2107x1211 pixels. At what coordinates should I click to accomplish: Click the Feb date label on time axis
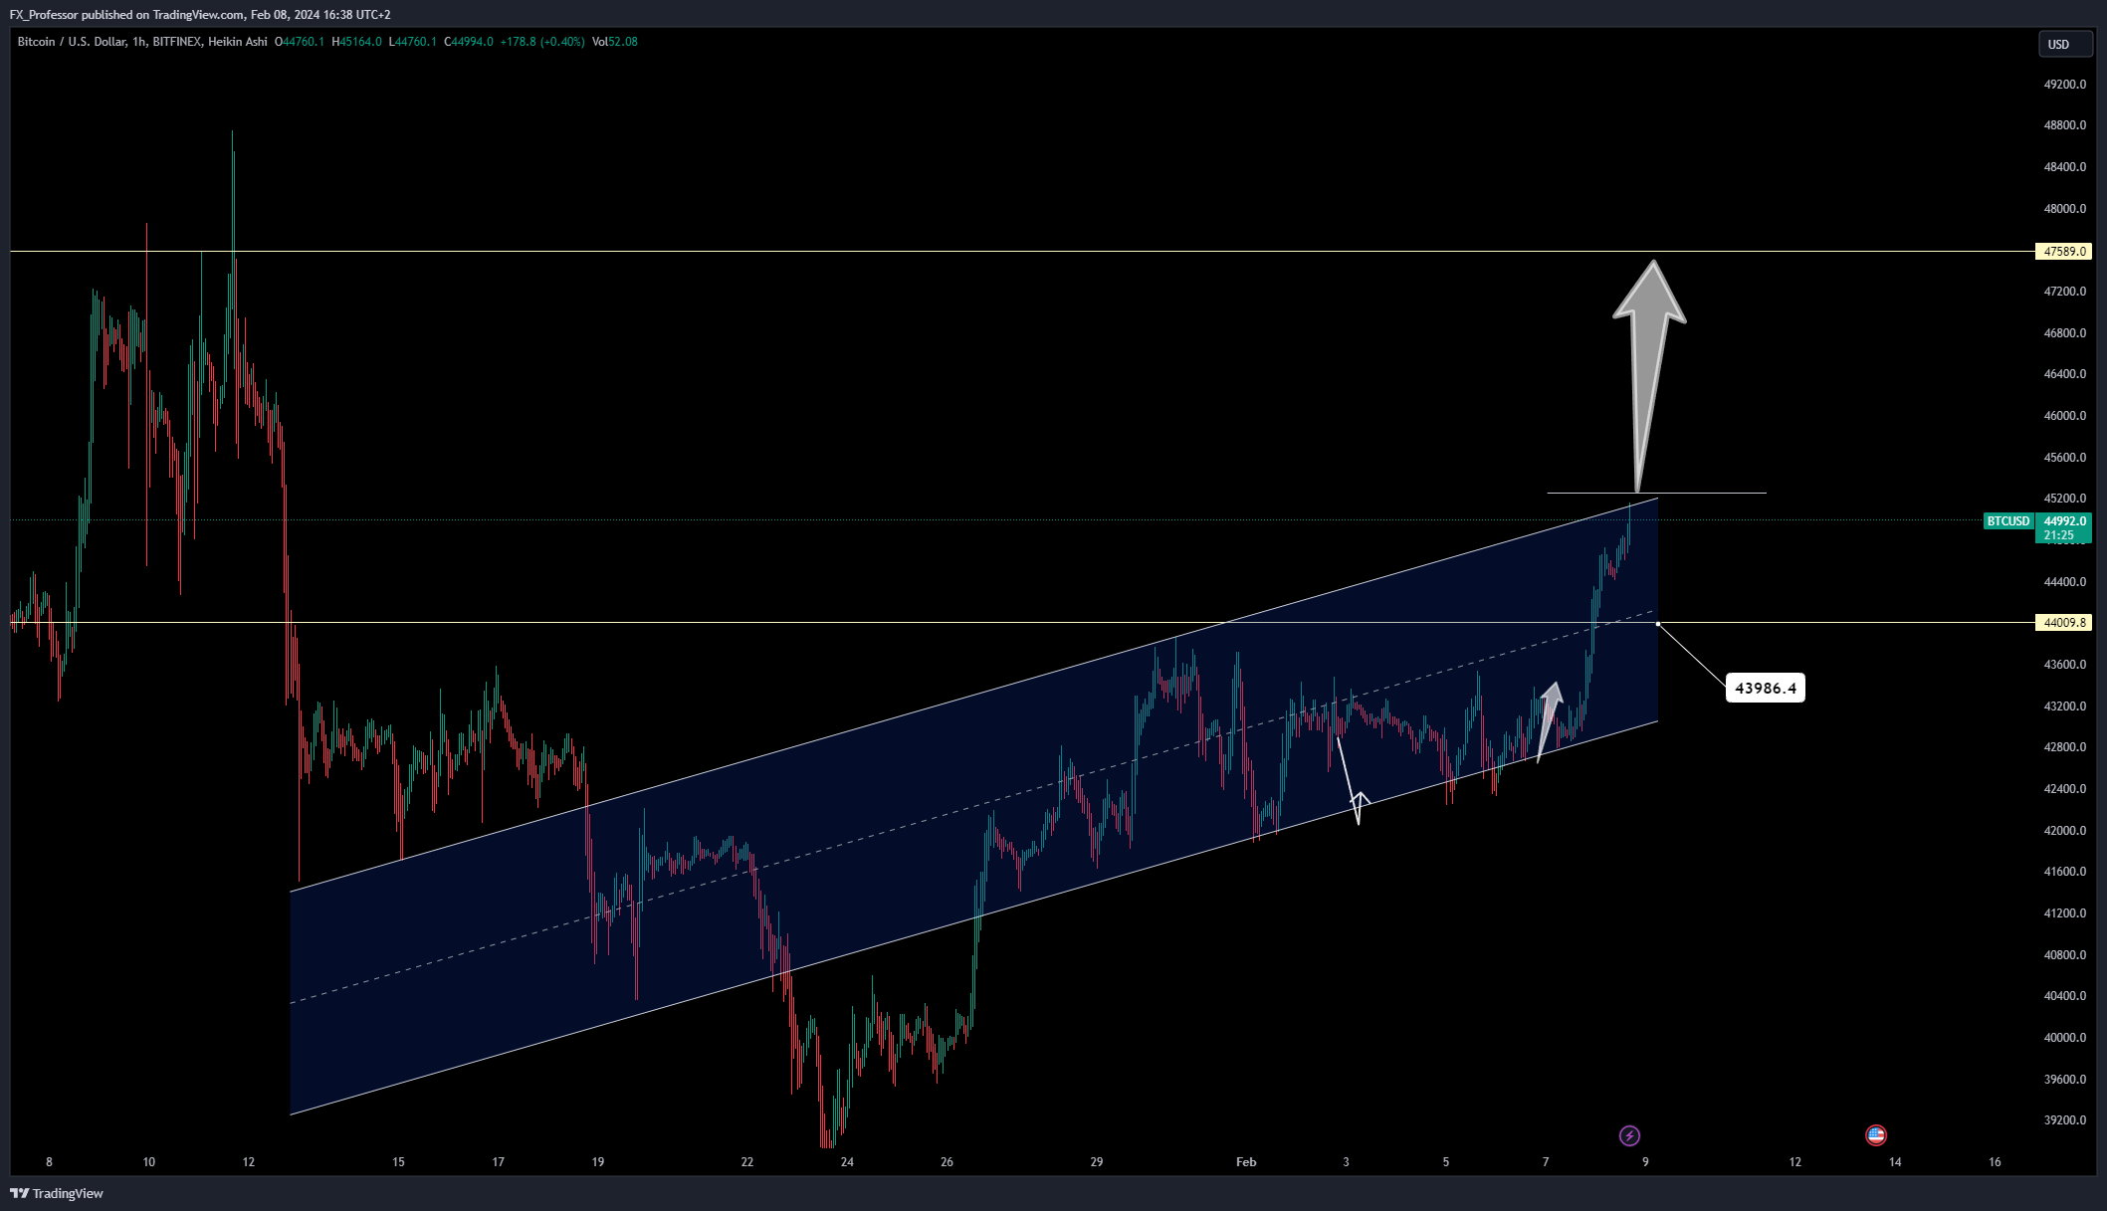pyautogui.click(x=1246, y=1162)
